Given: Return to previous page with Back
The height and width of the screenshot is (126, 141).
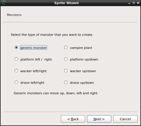Looking at the screenshot, I should [x=73, y=119].
